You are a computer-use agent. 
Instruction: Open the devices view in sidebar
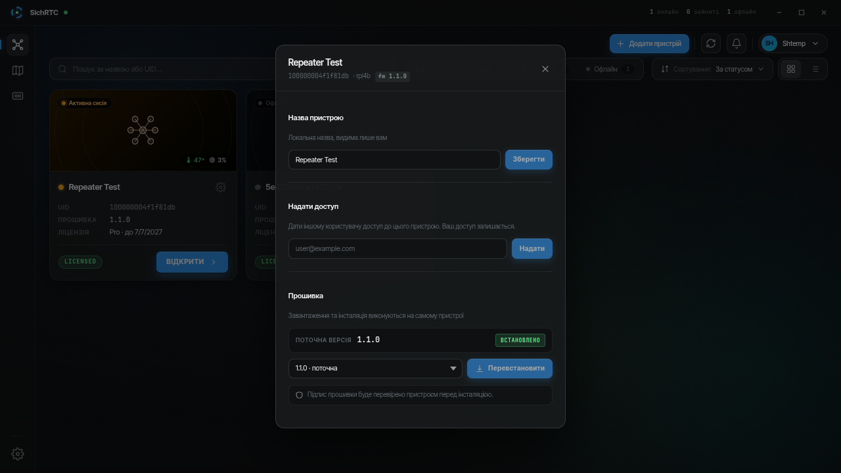coord(18,45)
